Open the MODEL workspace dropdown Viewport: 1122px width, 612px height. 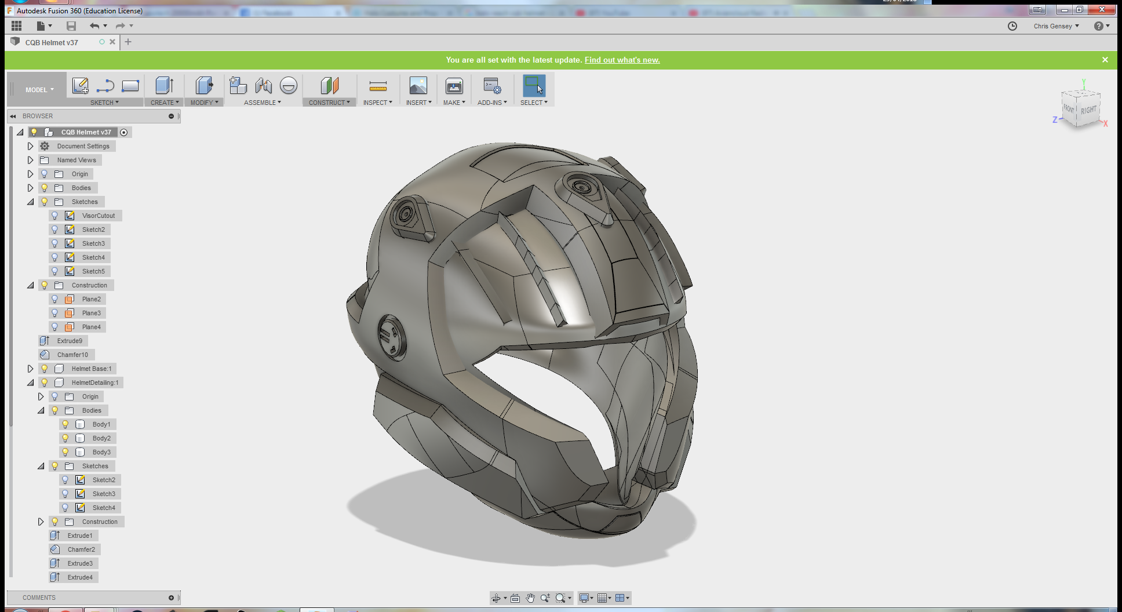[39, 90]
